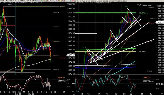Click '2518 YRange' text in right stochastic panel

tap(148, 81)
